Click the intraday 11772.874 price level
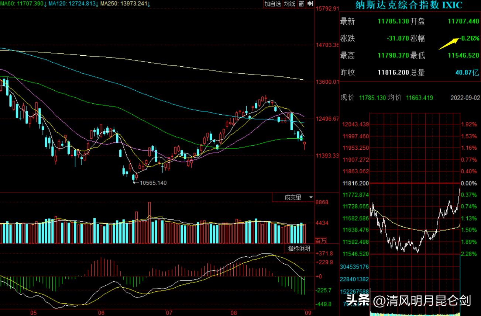This screenshot has width=481, height=316. (356, 195)
